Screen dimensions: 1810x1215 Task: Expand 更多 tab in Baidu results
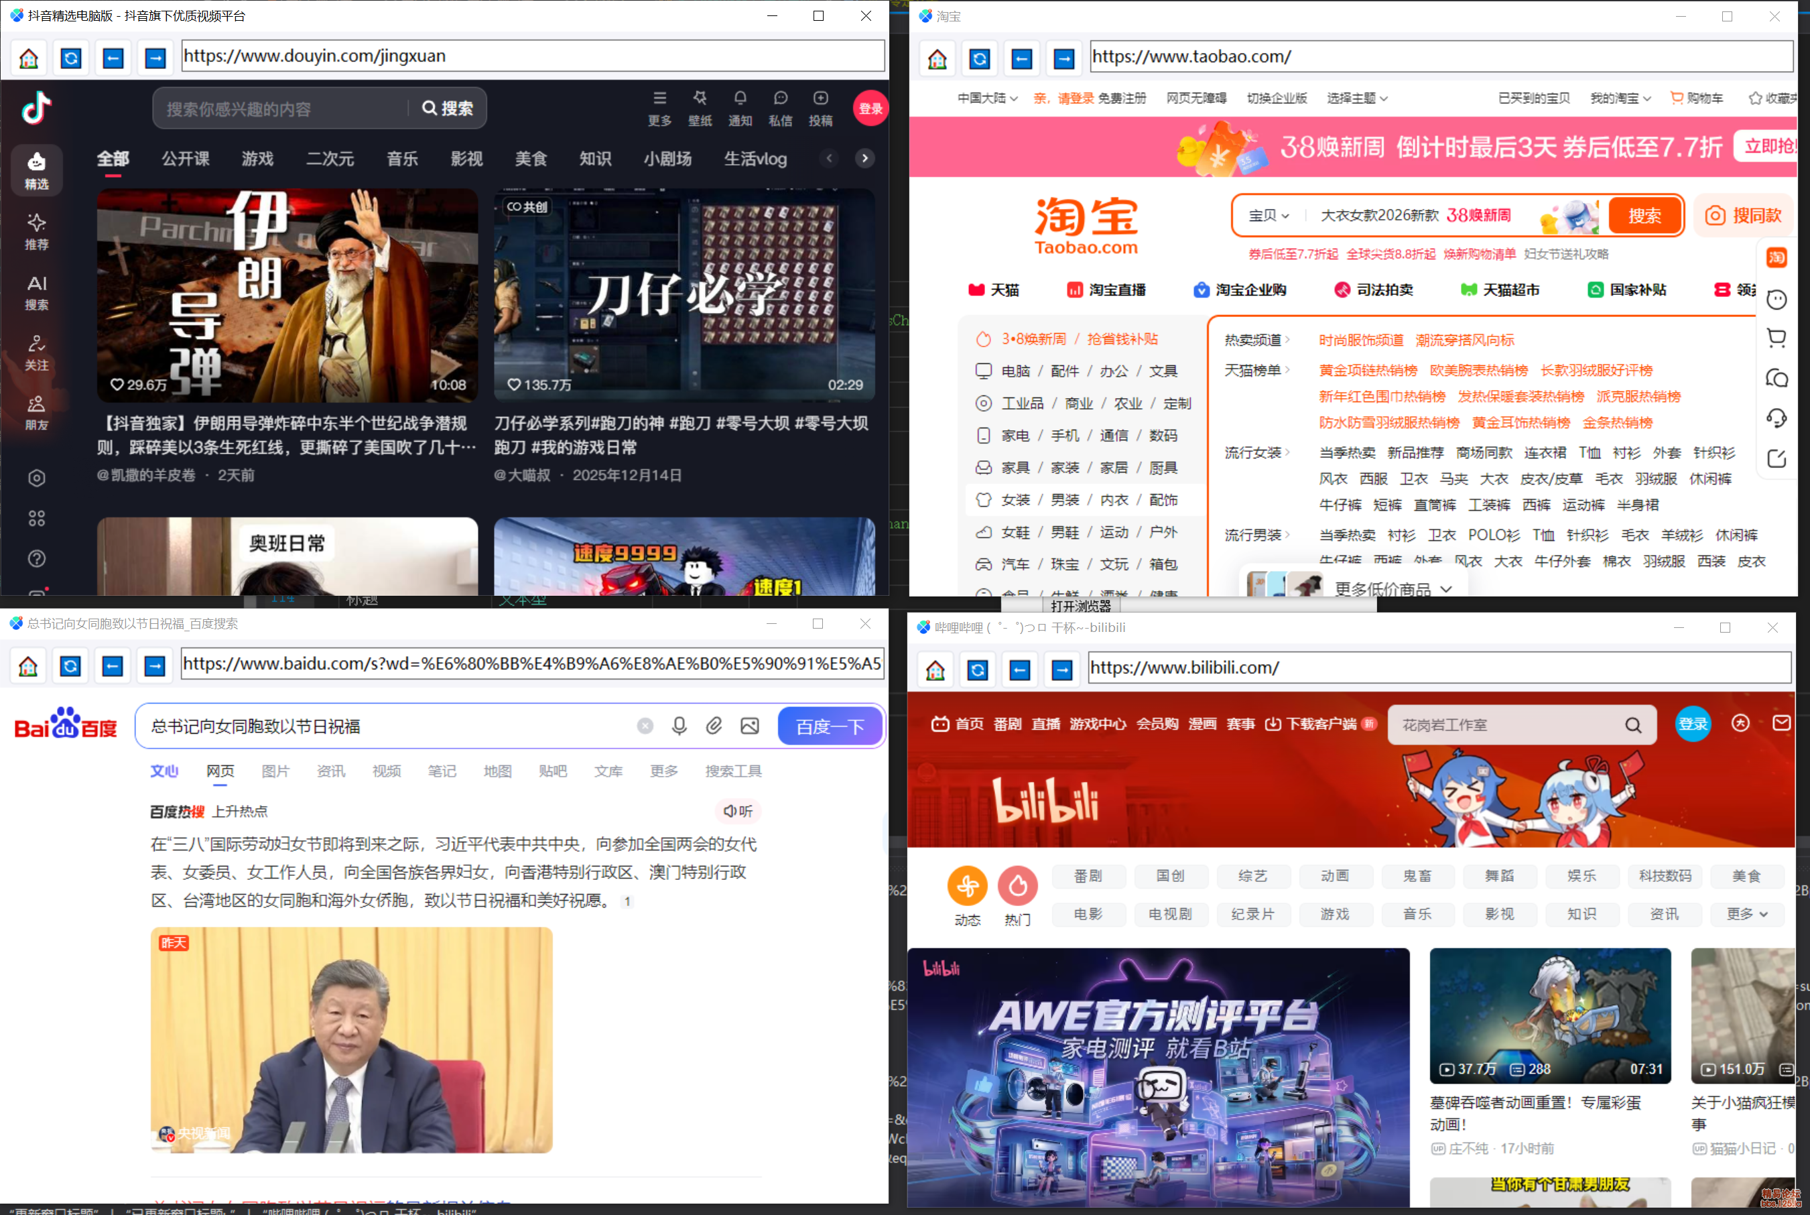(664, 771)
